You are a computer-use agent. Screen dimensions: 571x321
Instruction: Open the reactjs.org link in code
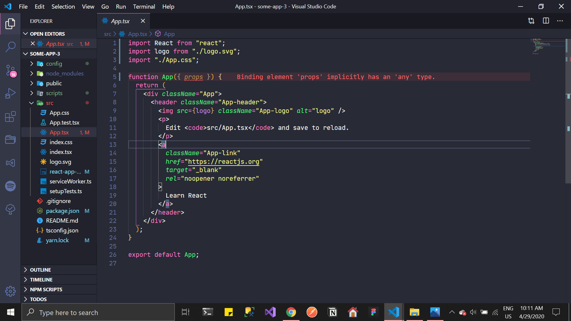pos(224,162)
